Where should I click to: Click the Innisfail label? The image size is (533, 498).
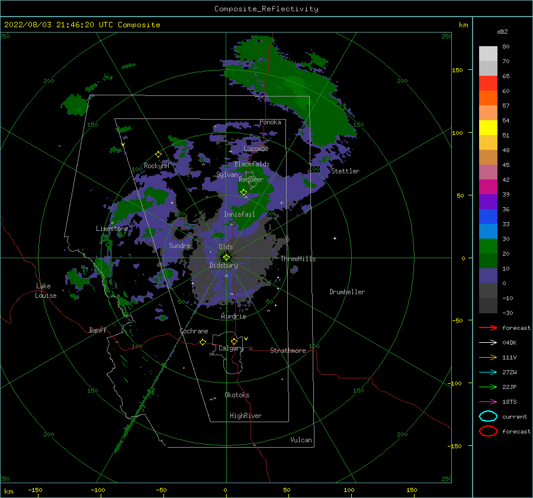pos(239,214)
